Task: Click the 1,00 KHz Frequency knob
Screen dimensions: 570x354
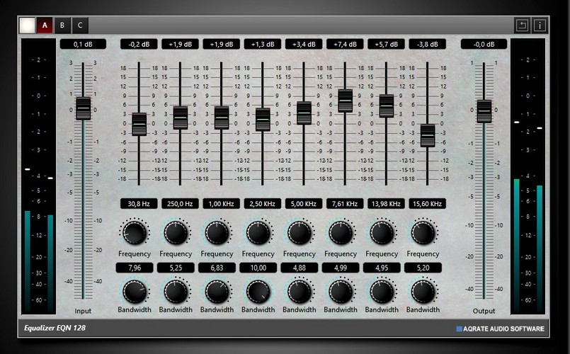Action: point(217,232)
